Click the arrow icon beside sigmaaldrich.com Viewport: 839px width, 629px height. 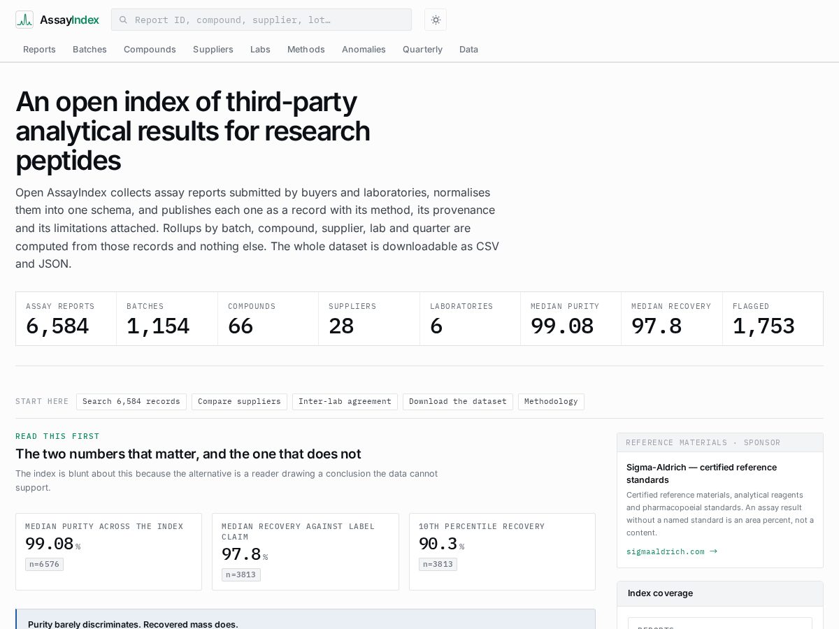pos(713,551)
